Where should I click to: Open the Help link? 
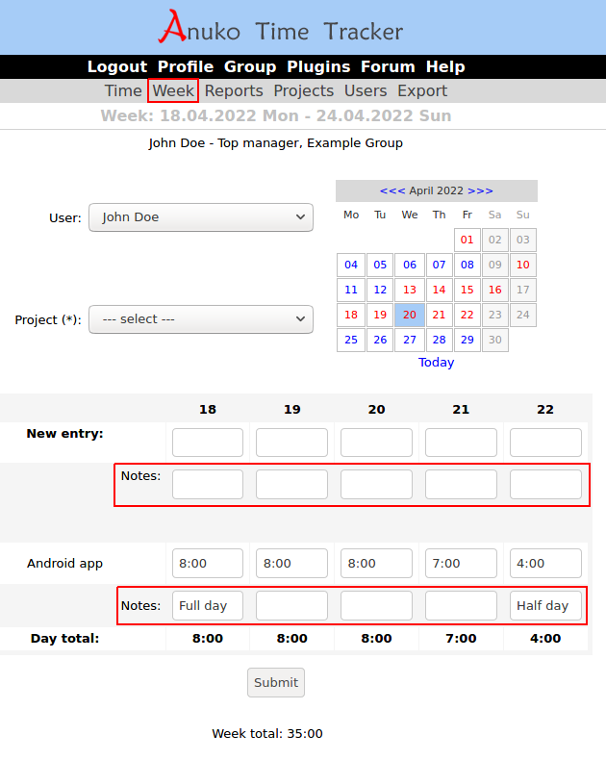pyautogui.click(x=445, y=66)
